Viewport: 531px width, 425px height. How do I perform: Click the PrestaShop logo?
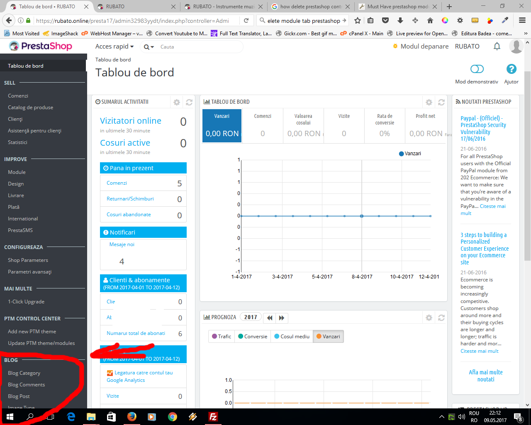tap(41, 46)
